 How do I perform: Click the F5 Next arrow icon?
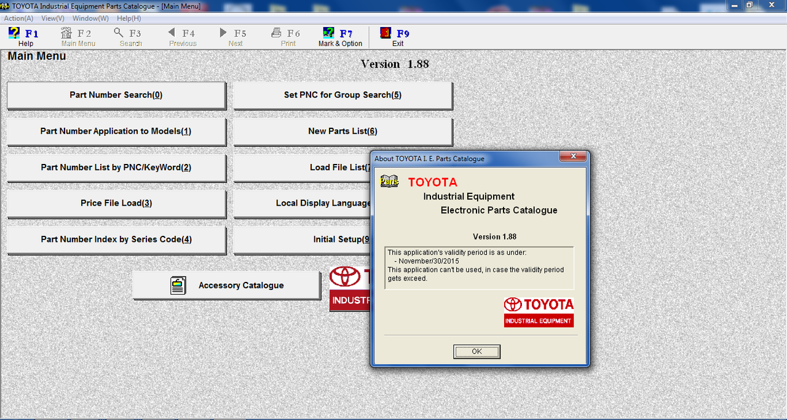(x=223, y=33)
